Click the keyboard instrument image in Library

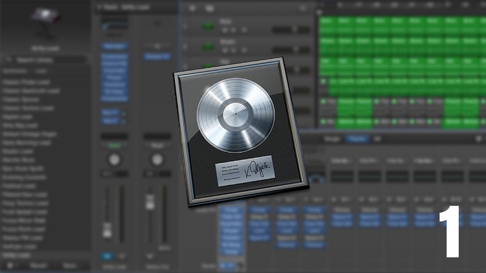pos(45,23)
